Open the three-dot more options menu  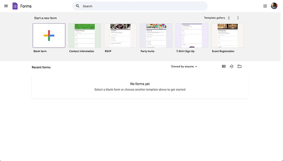[238, 18]
